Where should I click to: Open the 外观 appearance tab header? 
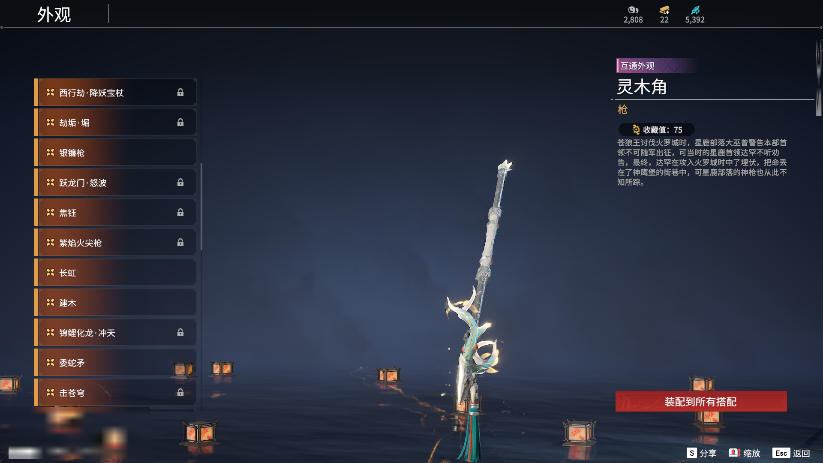(54, 15)
